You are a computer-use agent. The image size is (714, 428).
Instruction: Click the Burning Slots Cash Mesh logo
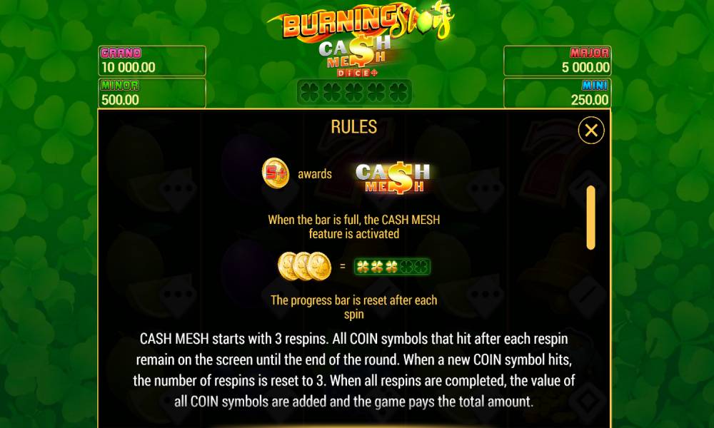point(360,39)
